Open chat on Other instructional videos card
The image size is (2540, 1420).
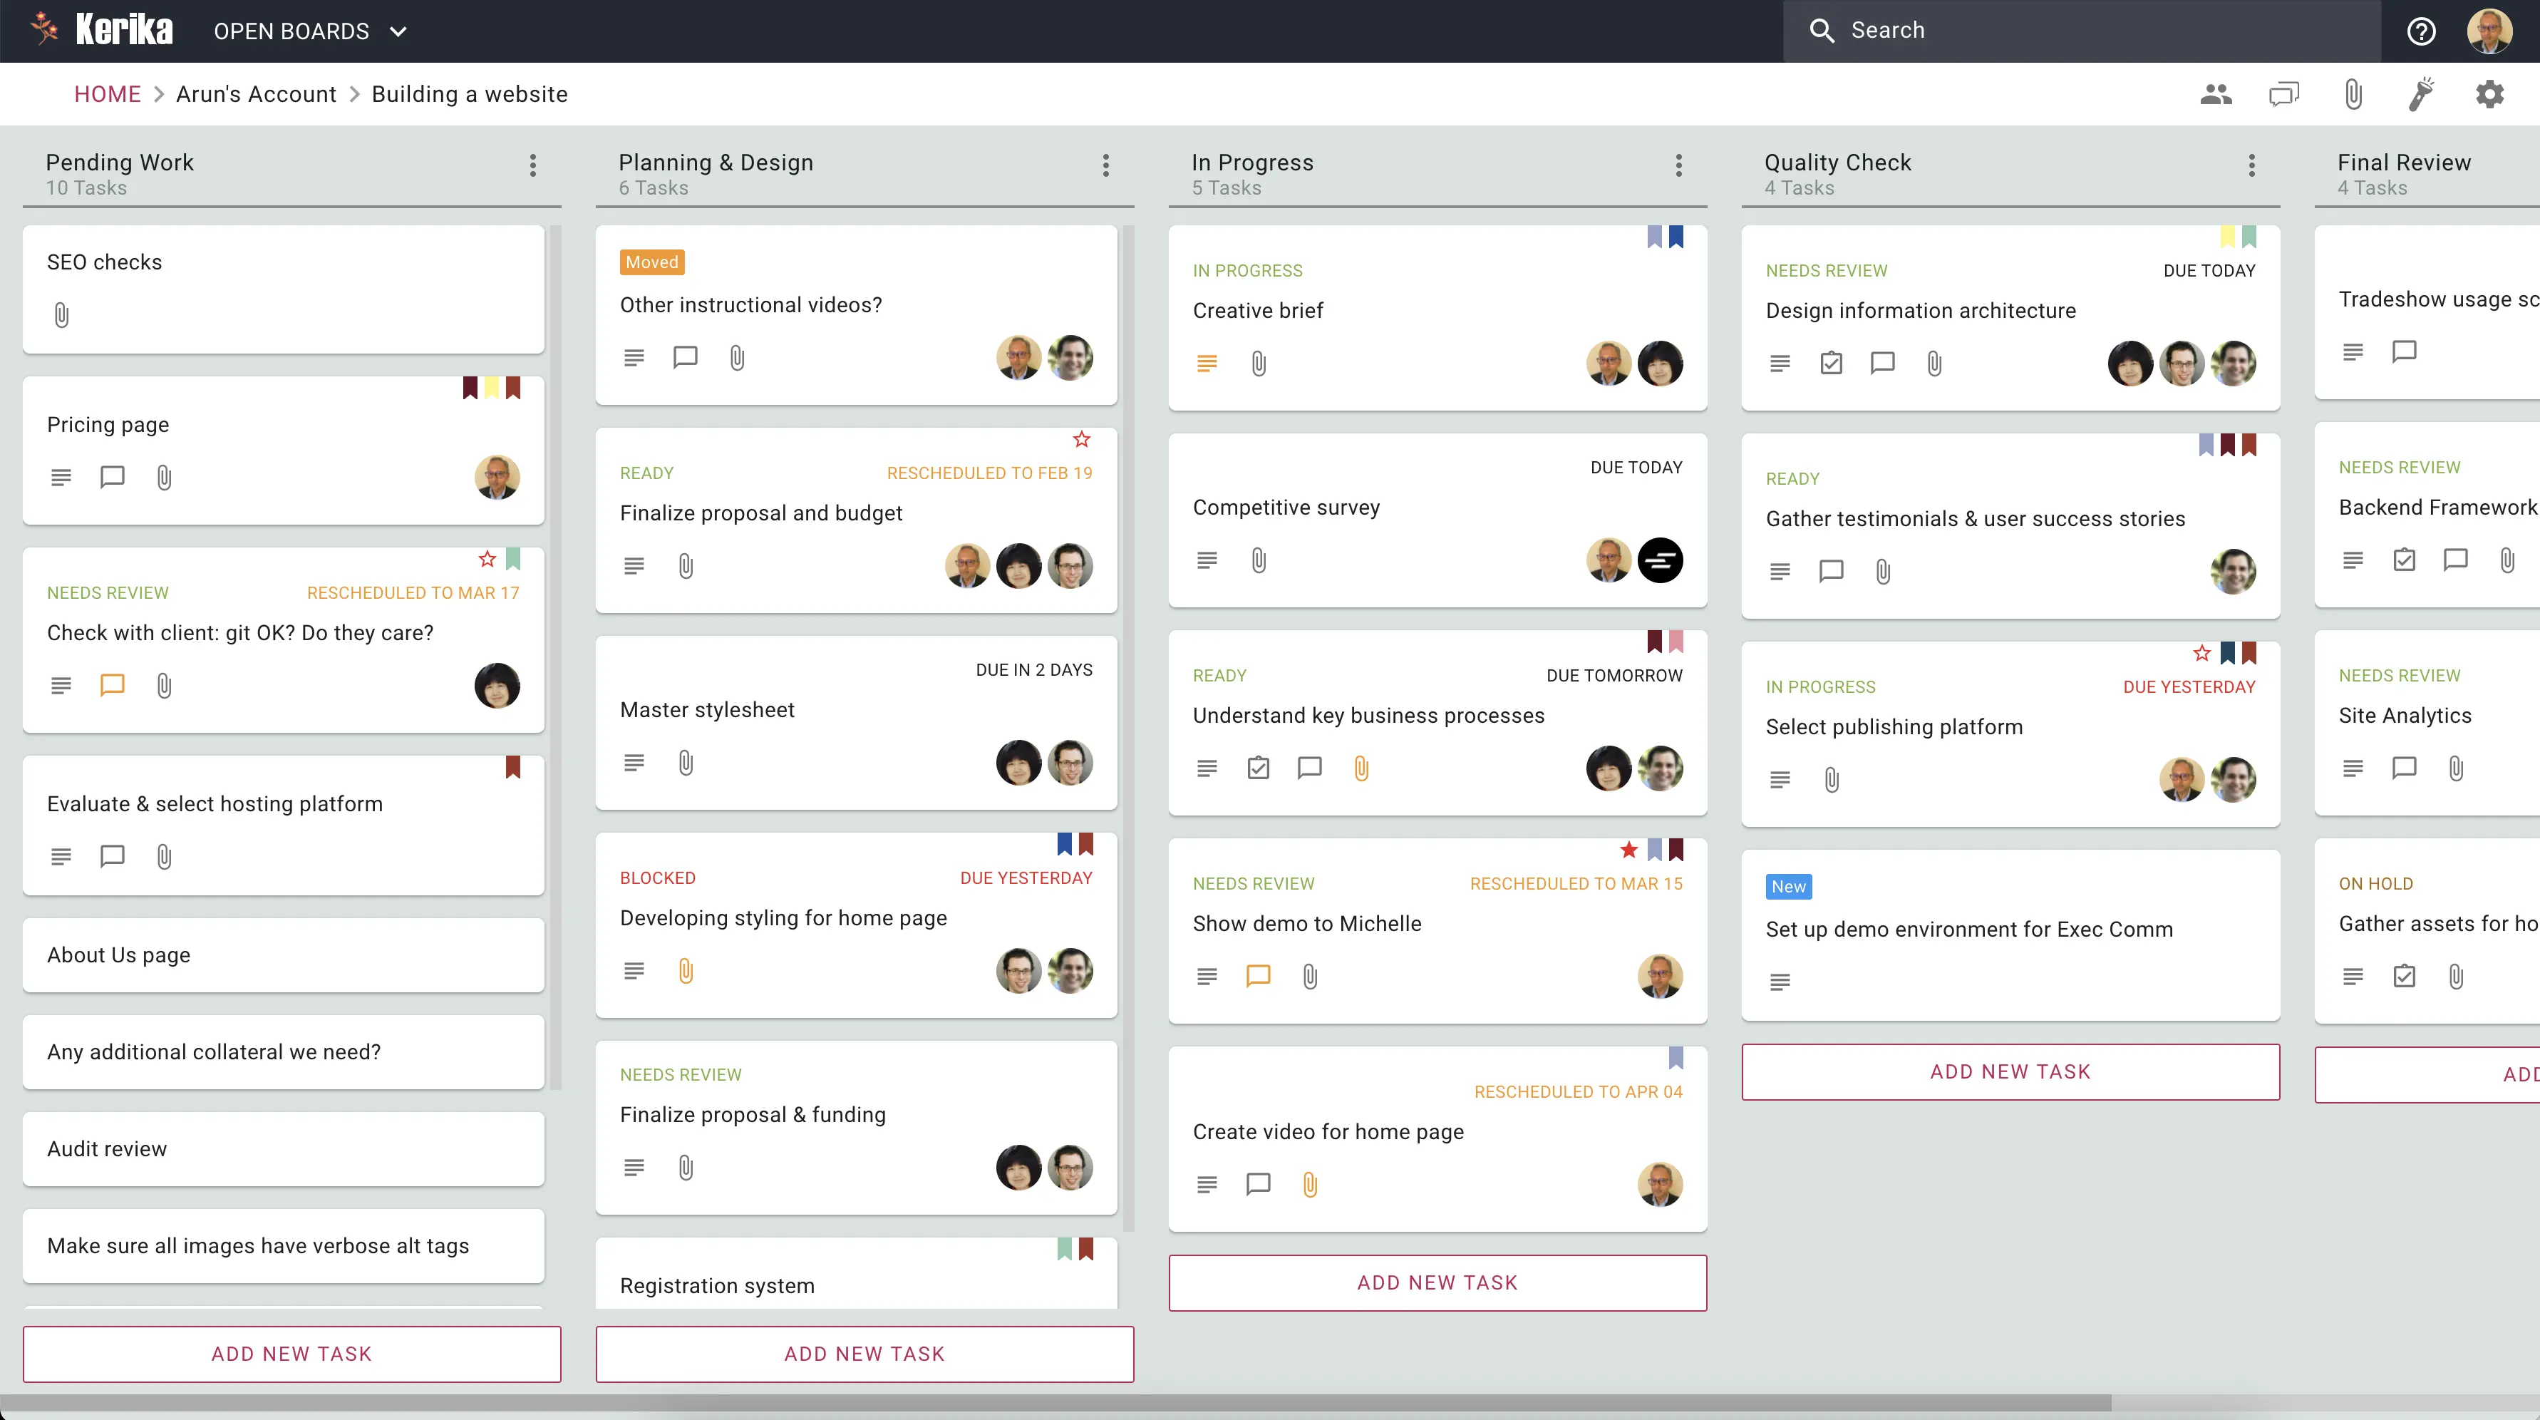click(x=686, y=357)
